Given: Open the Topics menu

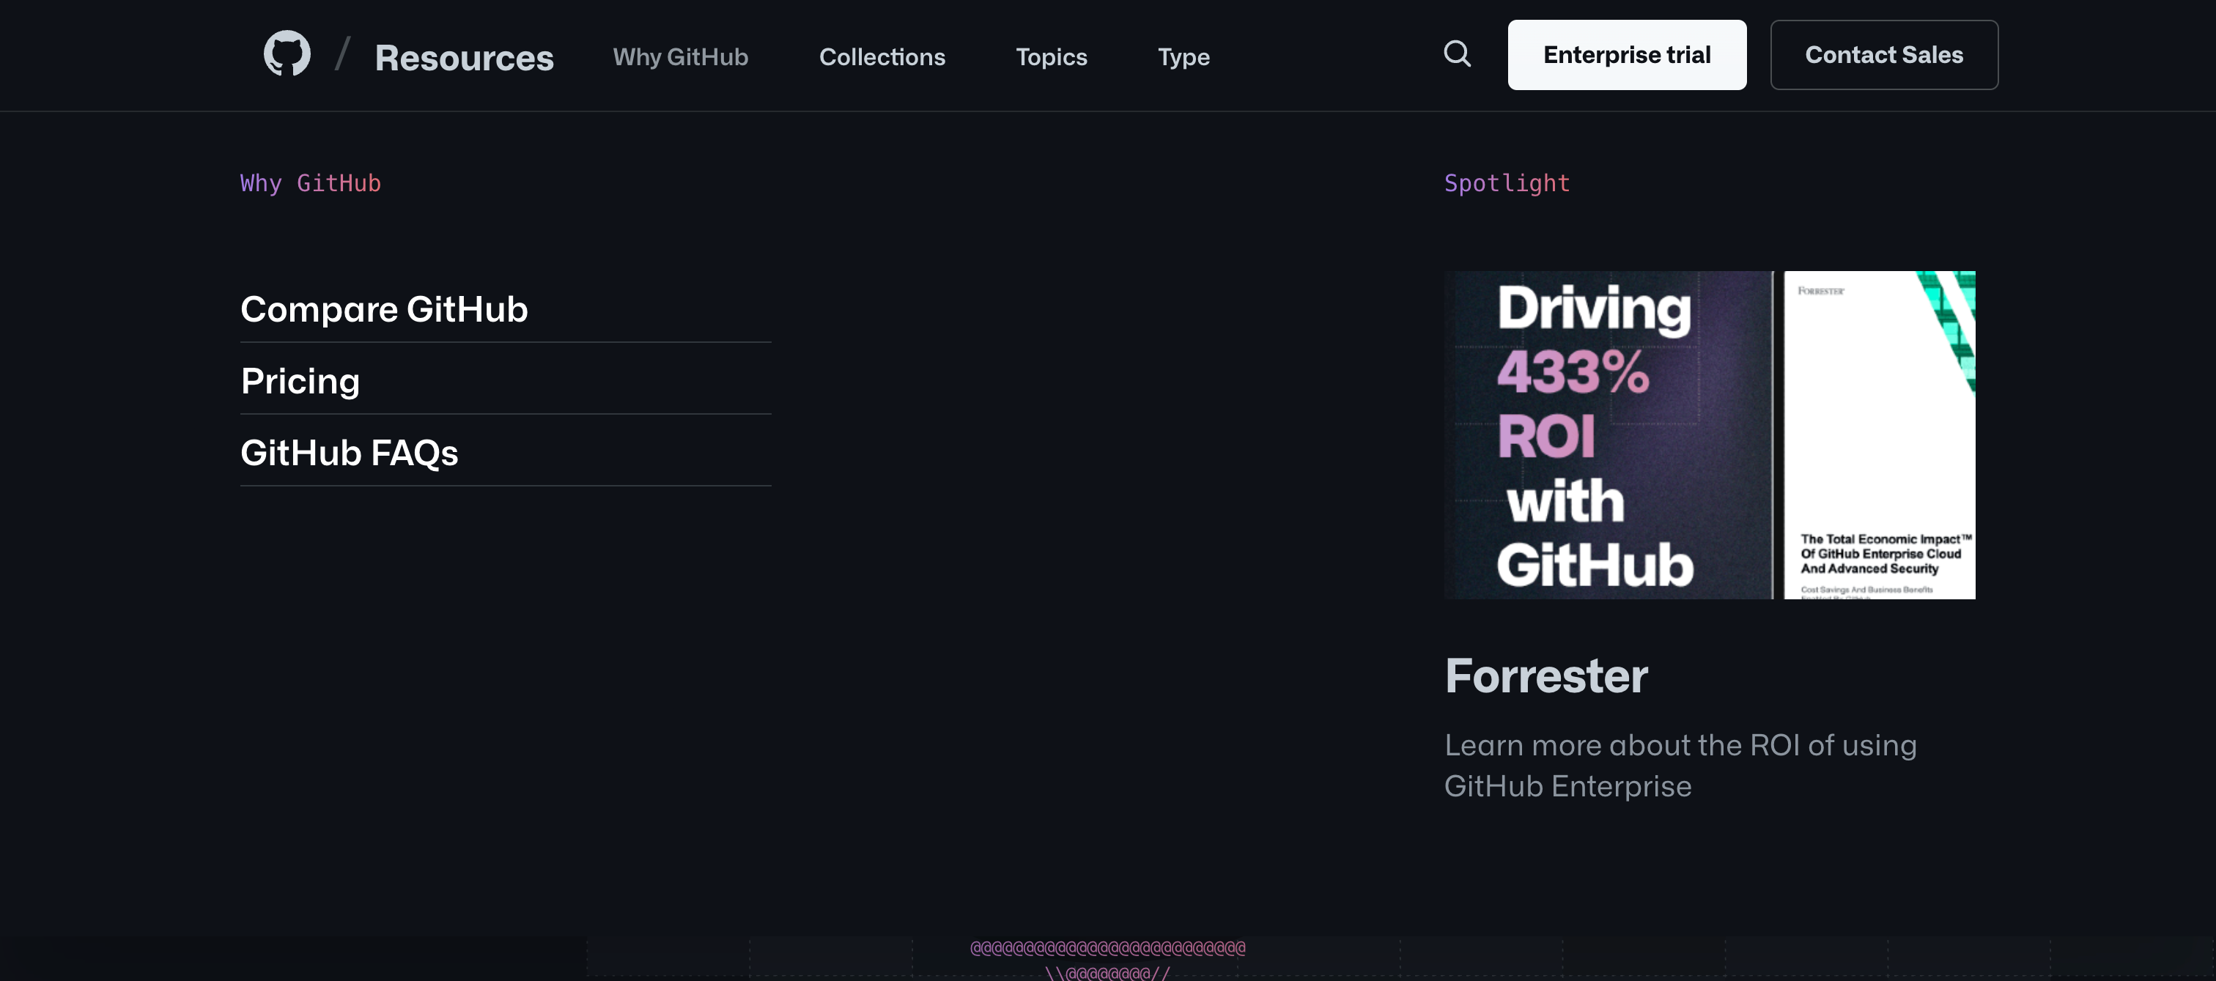Looking at the screenshot, I should pyautogui.click(x=1052, y=56).
